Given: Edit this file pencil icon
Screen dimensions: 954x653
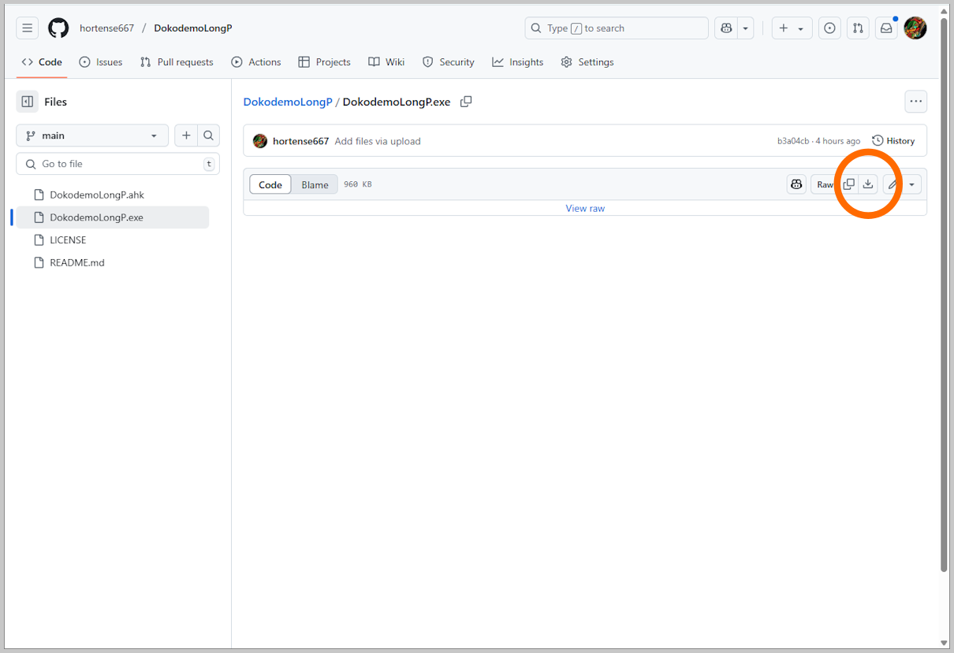Looking at the screenshot, I should point(893,184).
